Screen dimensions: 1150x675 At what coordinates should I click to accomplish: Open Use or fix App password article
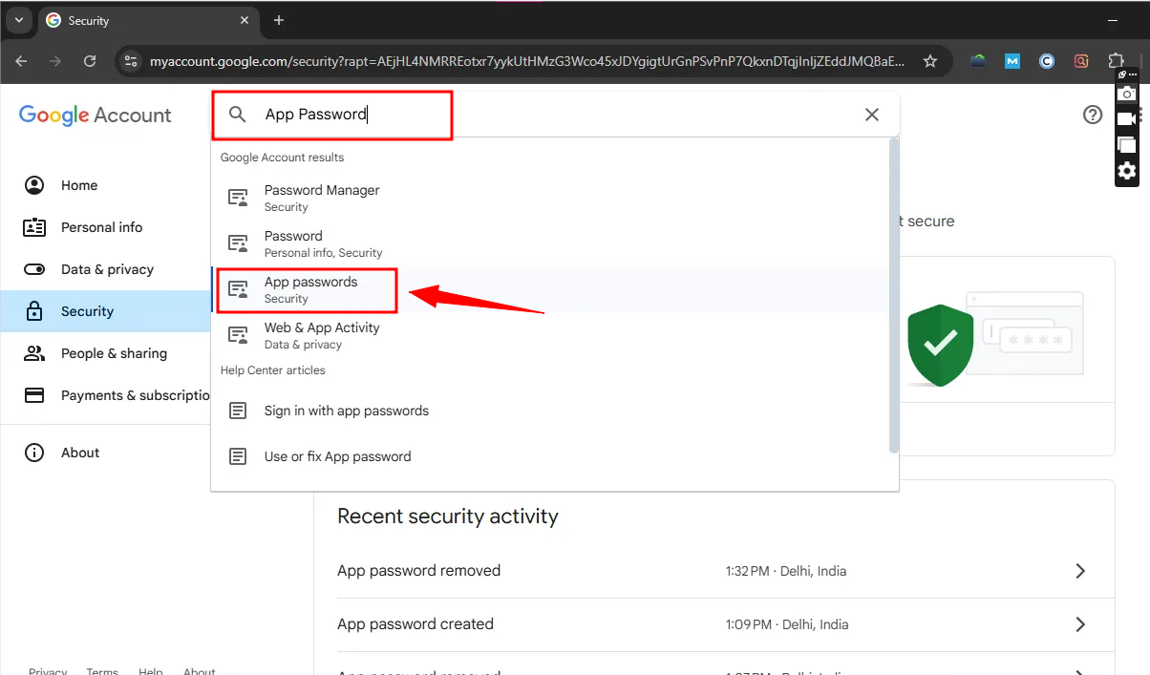550,456
